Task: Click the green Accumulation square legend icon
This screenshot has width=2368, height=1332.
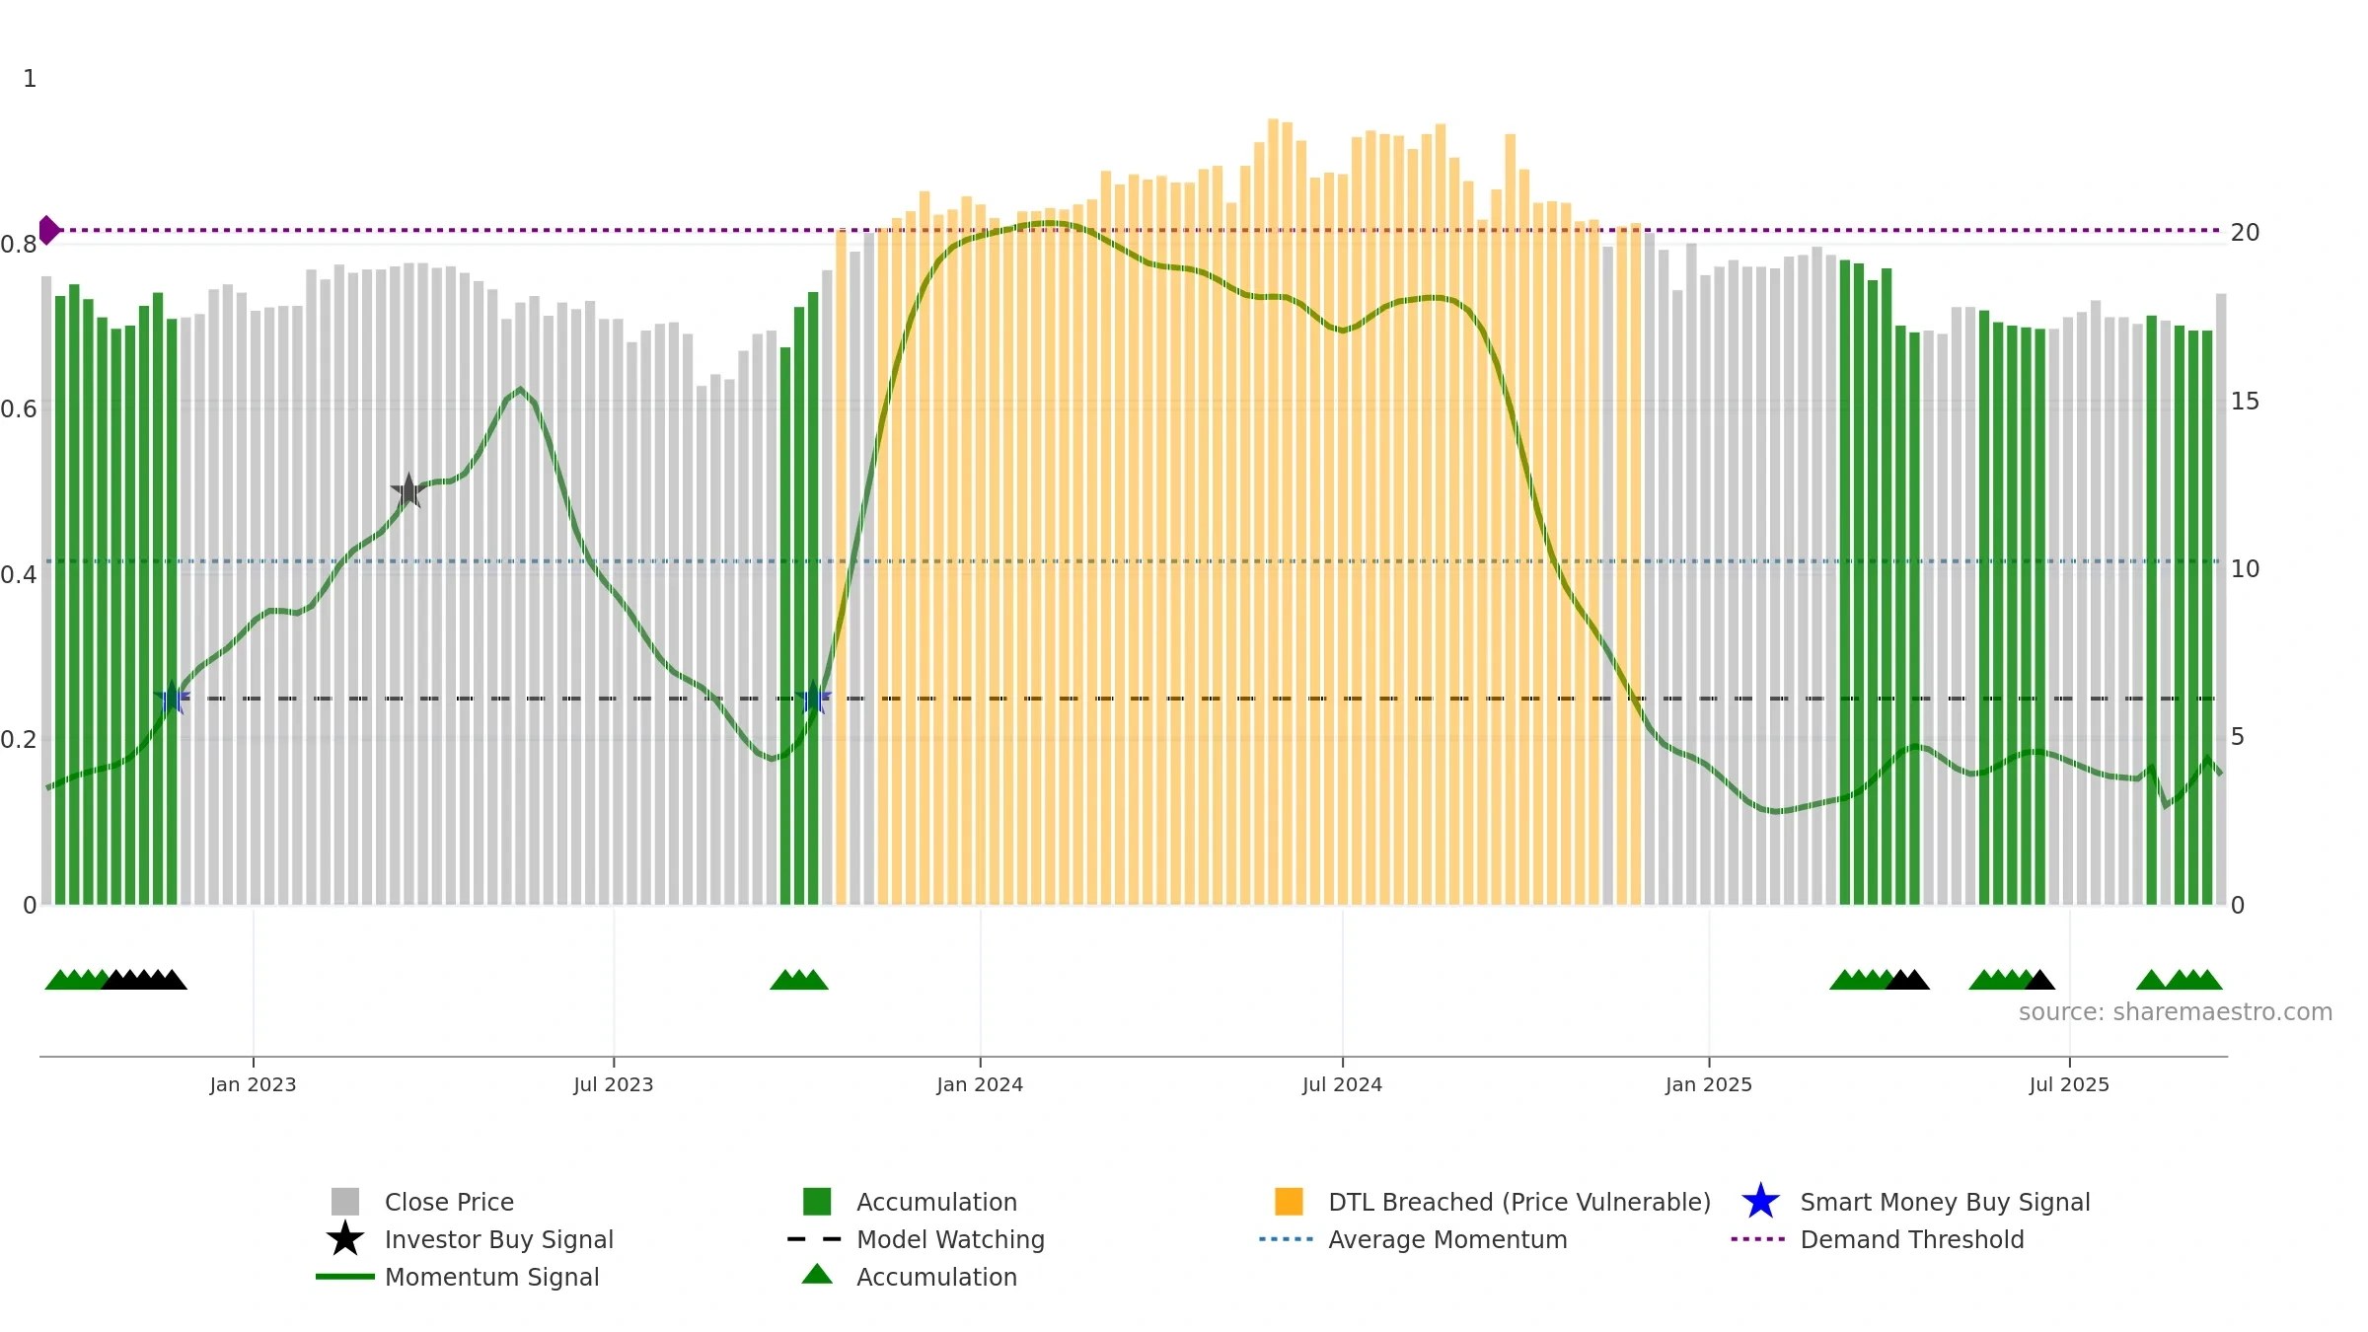Action: (817, 1202)
